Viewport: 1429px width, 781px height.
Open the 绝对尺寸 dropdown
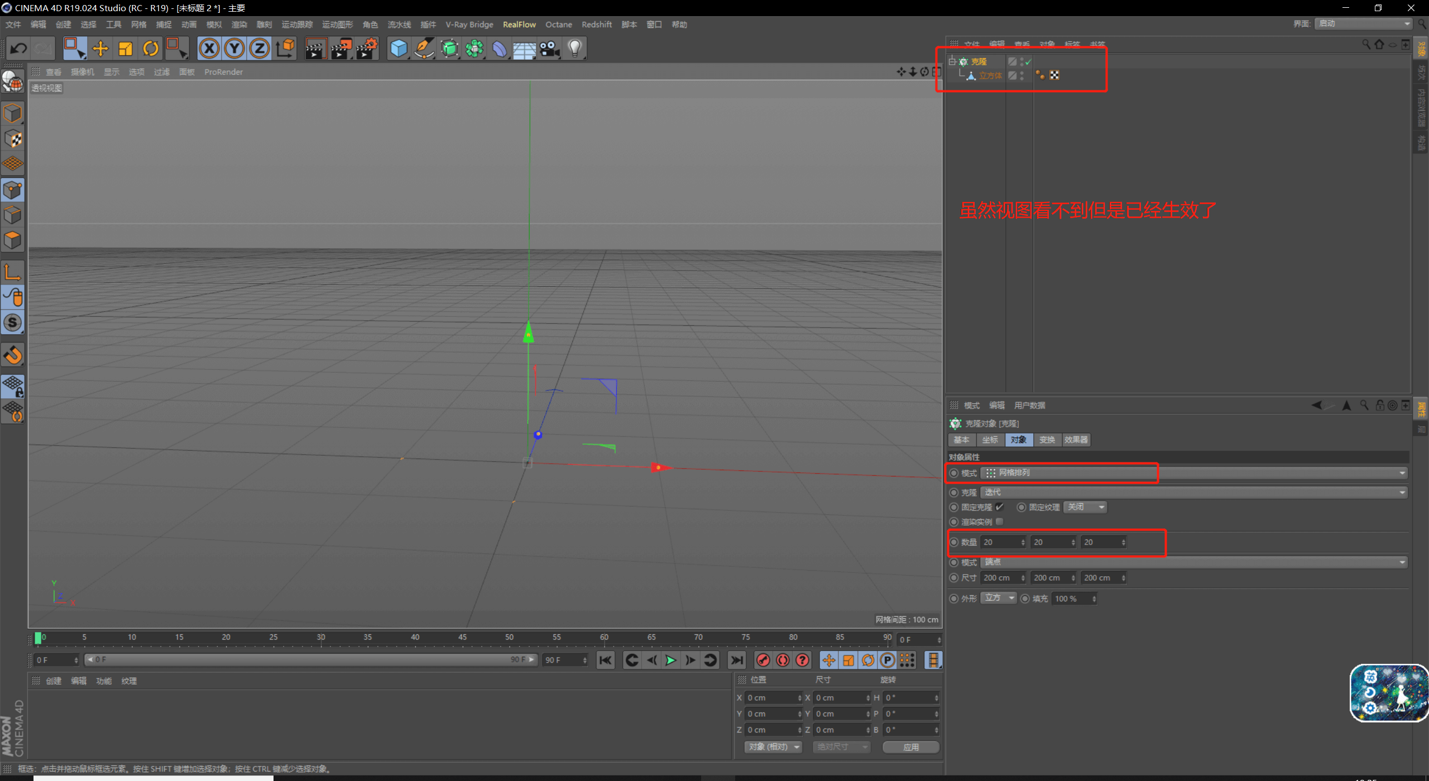pyautogui.click(x=842, y=747)
